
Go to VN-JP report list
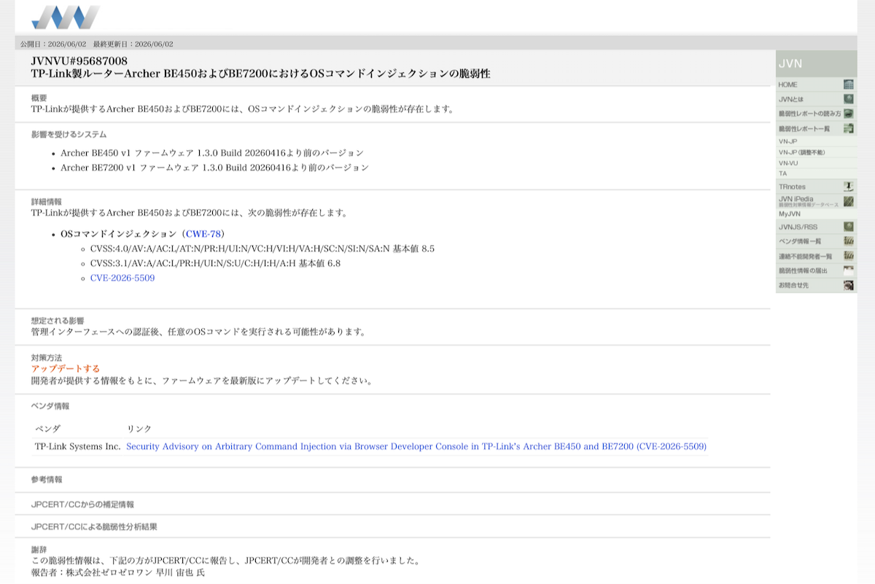pos(788,141)
